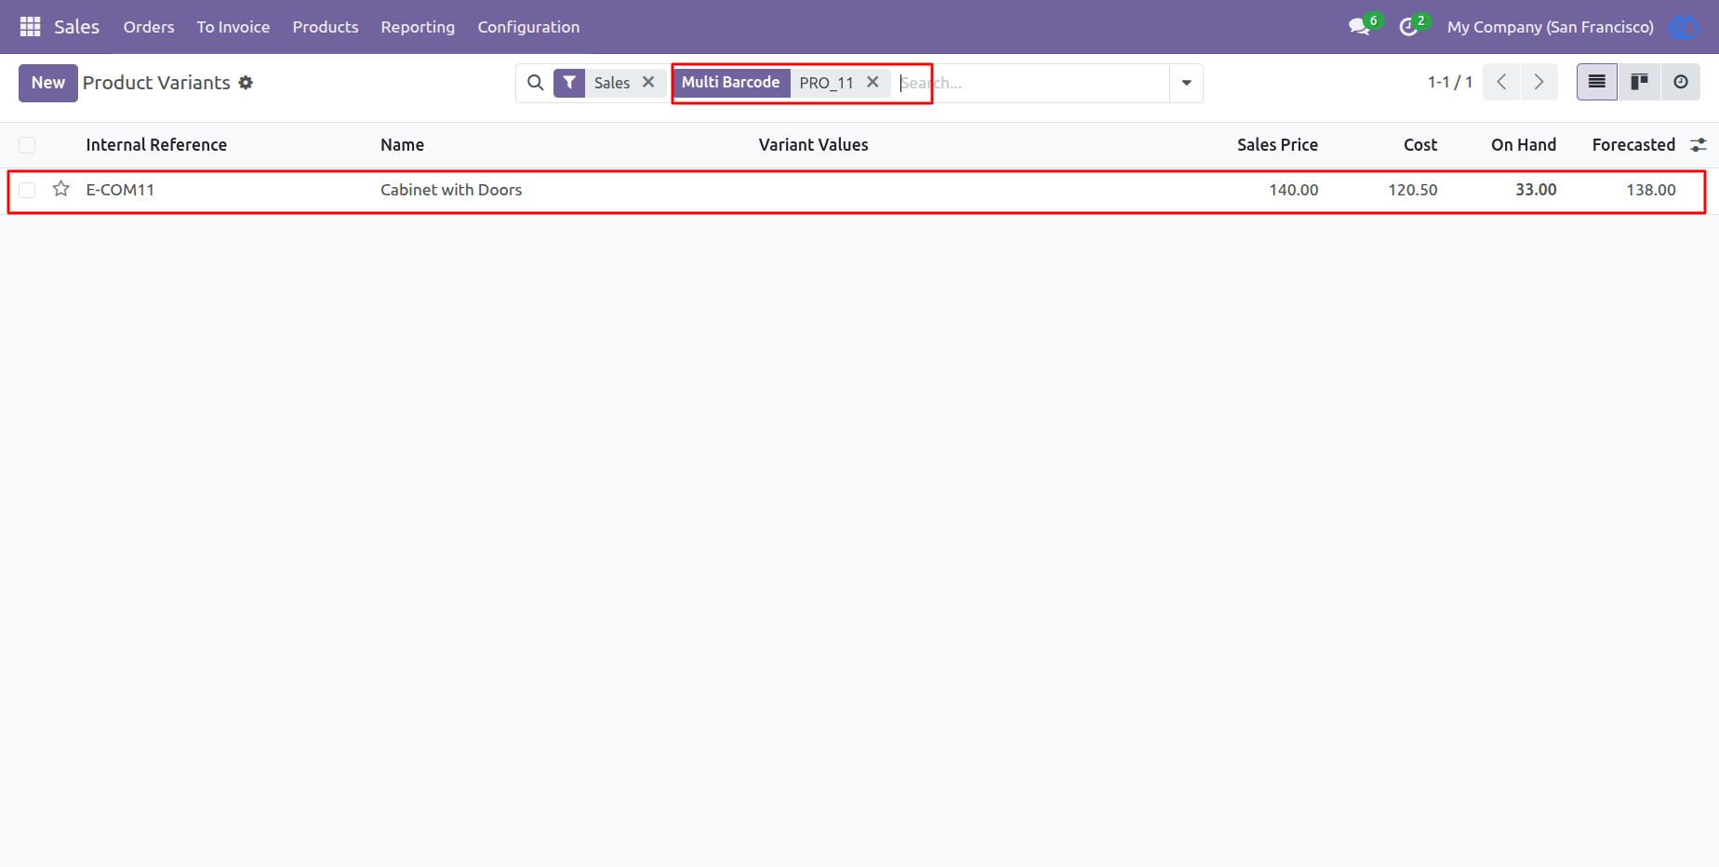The image size is (1719, 867).
Task: Click the Variant Values column header
Action: point(813,145)
